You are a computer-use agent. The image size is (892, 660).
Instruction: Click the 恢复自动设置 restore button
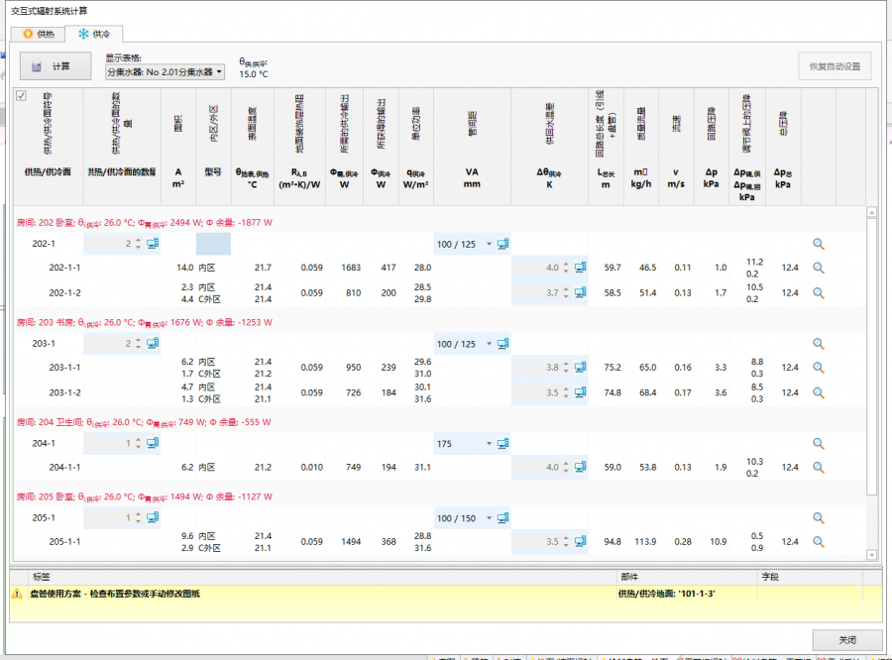835,66
